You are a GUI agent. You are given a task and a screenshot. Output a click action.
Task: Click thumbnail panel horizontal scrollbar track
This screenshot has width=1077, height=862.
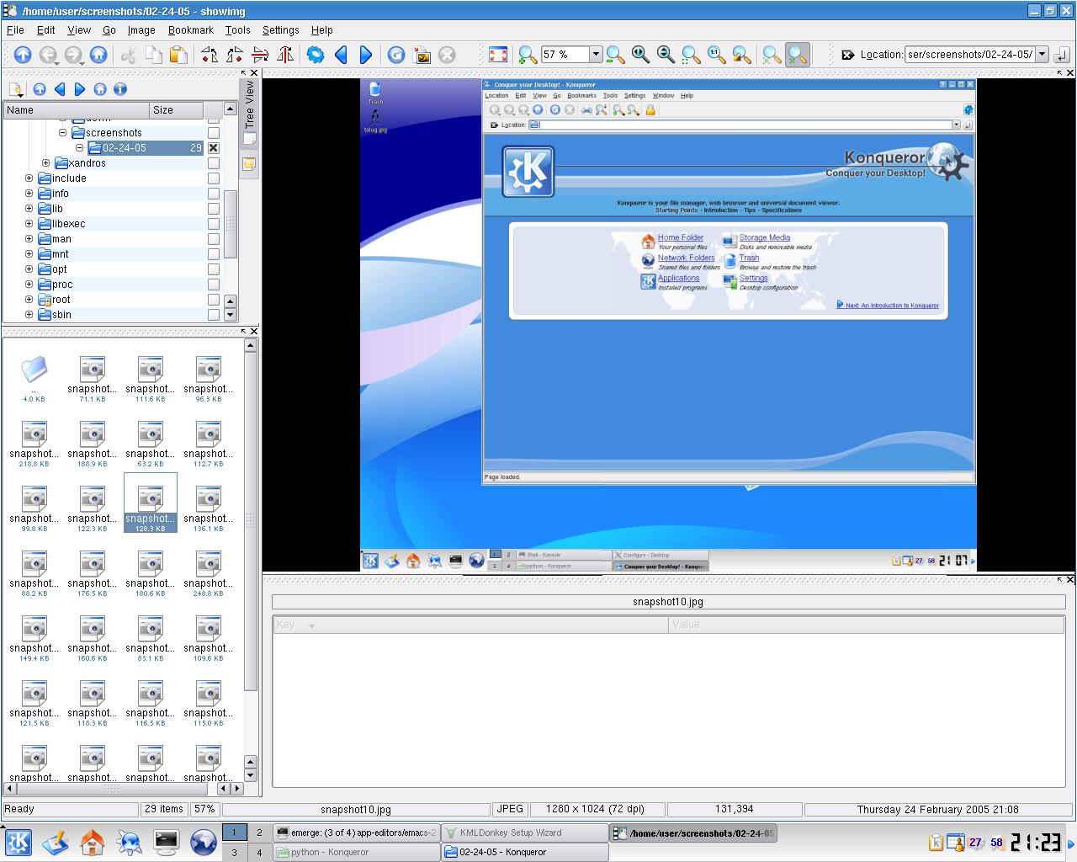click(x=118, y=789)
